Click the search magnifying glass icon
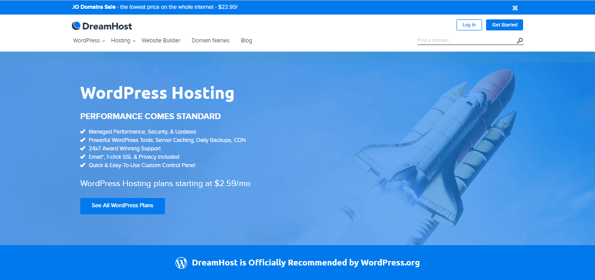 [x=520, y=40]
